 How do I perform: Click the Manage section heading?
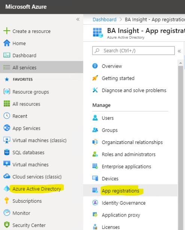[x=101, y=105]
